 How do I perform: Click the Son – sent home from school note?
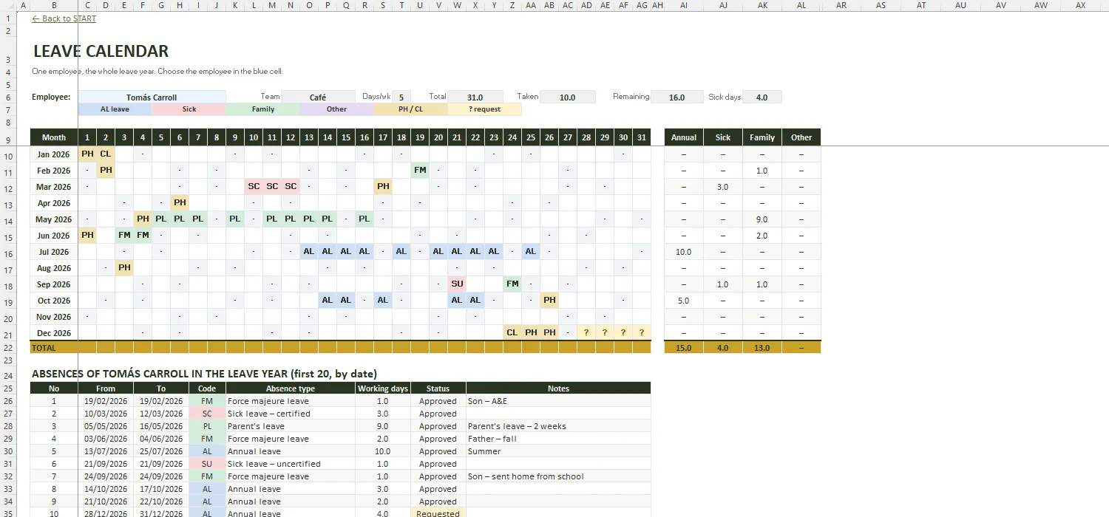coord(559,476)
